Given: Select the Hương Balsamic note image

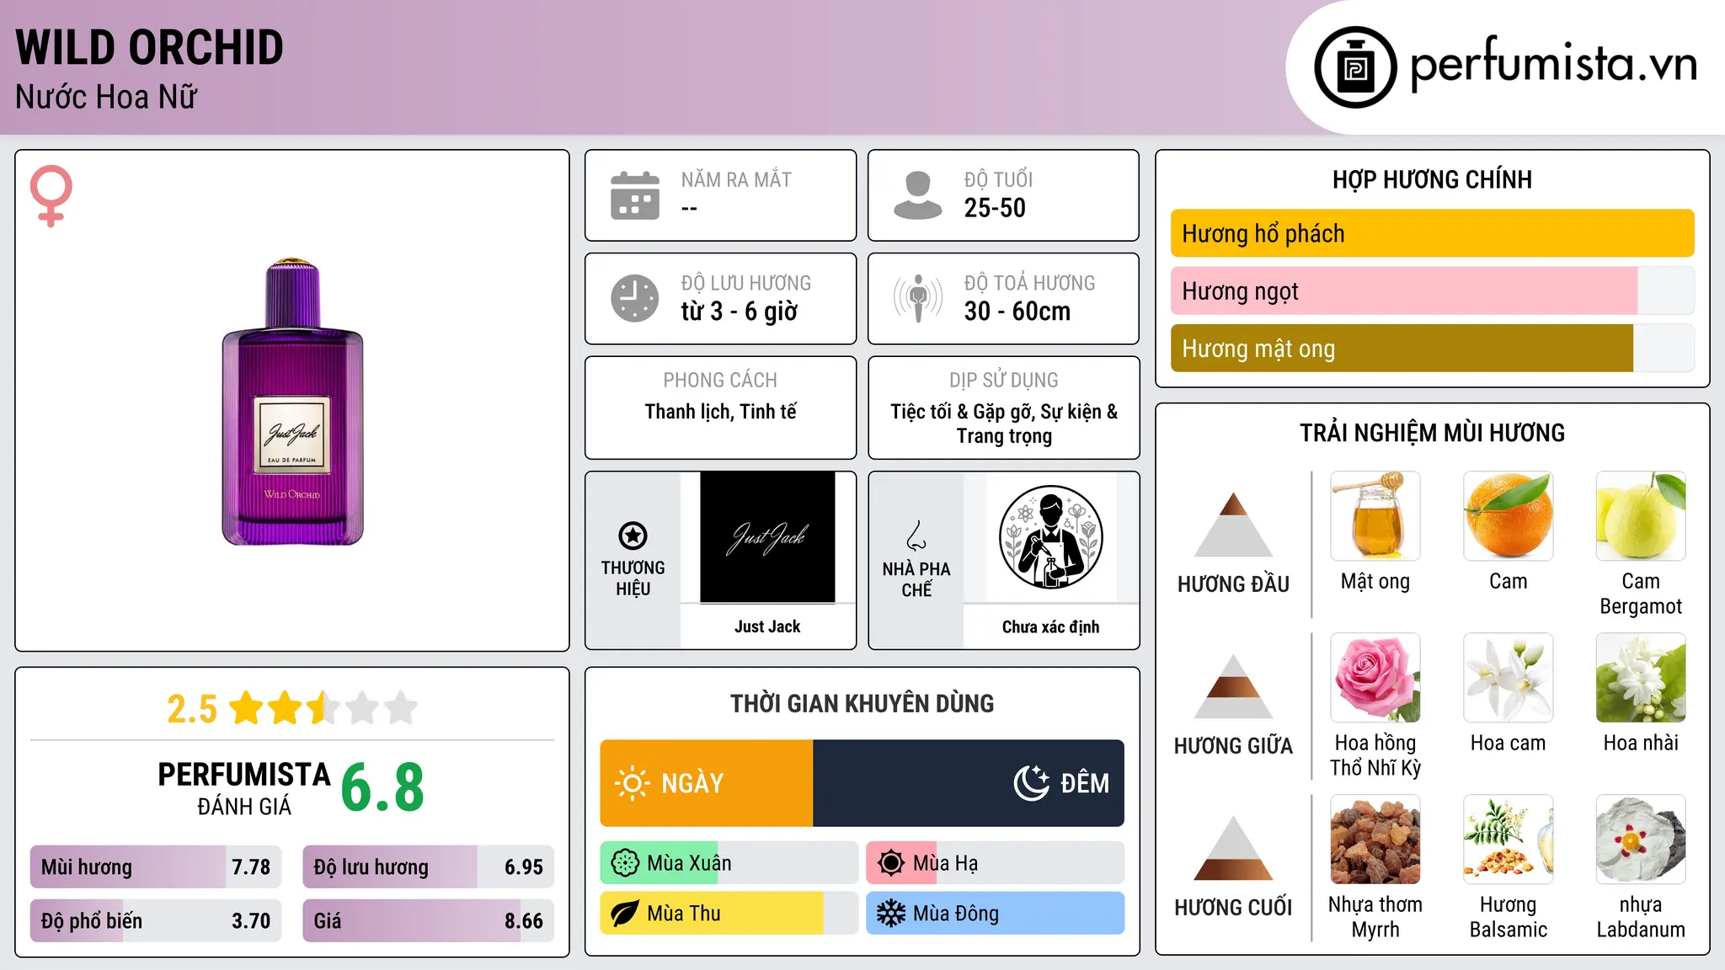Looking at the screenshot, I should (1508, 839).
